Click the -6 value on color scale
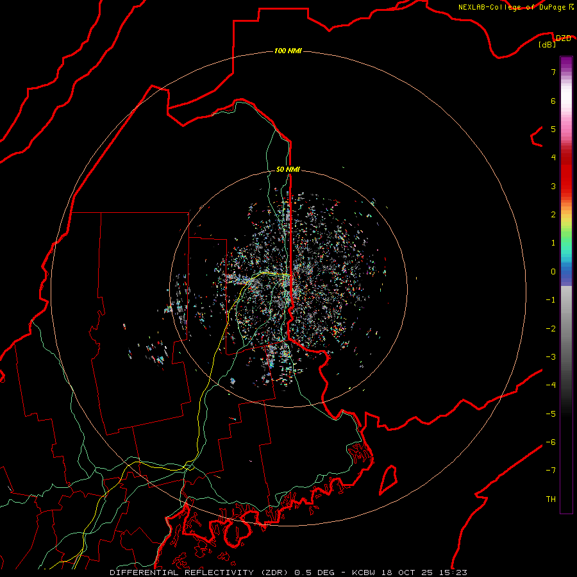Image resolution: width=577 pixels, height=577 pixels. 551,442
